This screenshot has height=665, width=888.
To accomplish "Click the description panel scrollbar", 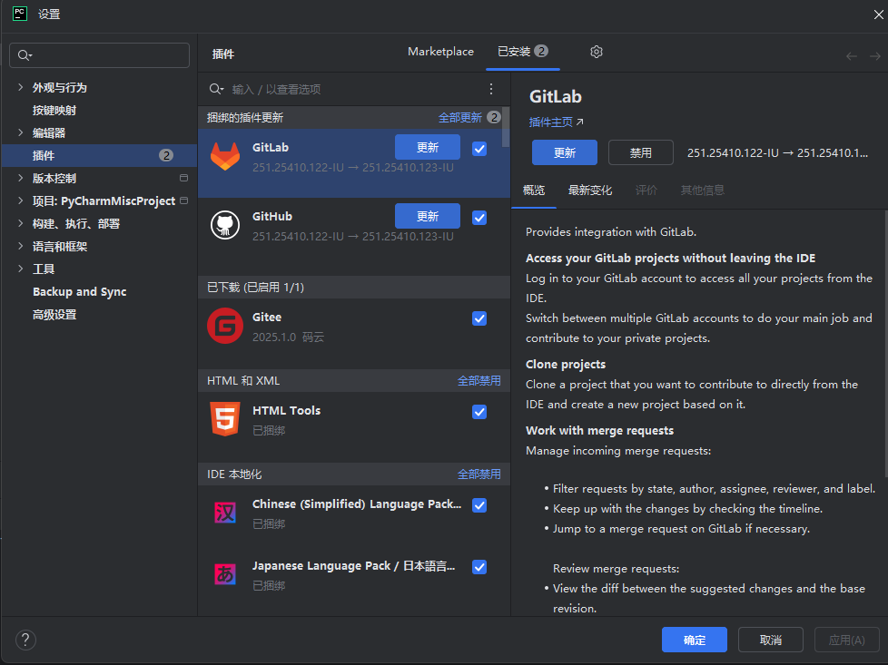I will [886, 344].
